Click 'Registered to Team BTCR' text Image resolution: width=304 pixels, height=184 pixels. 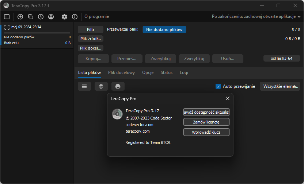point(148,142)
